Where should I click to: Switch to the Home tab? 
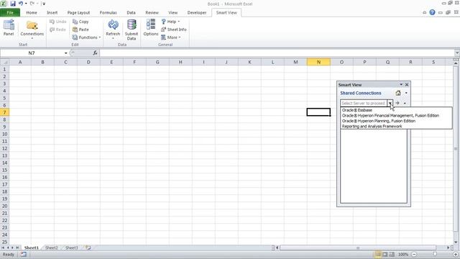point(32,13)
